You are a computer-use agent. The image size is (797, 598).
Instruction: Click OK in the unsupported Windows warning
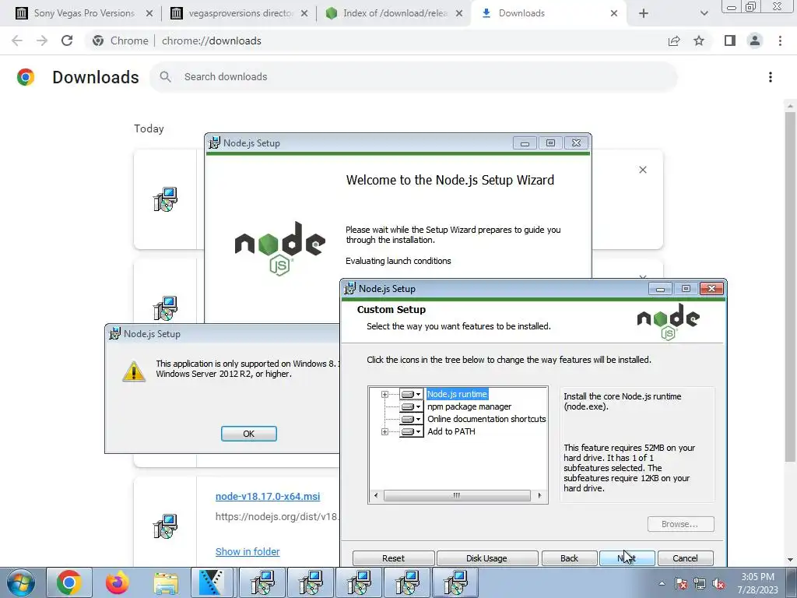coord(248,434)
